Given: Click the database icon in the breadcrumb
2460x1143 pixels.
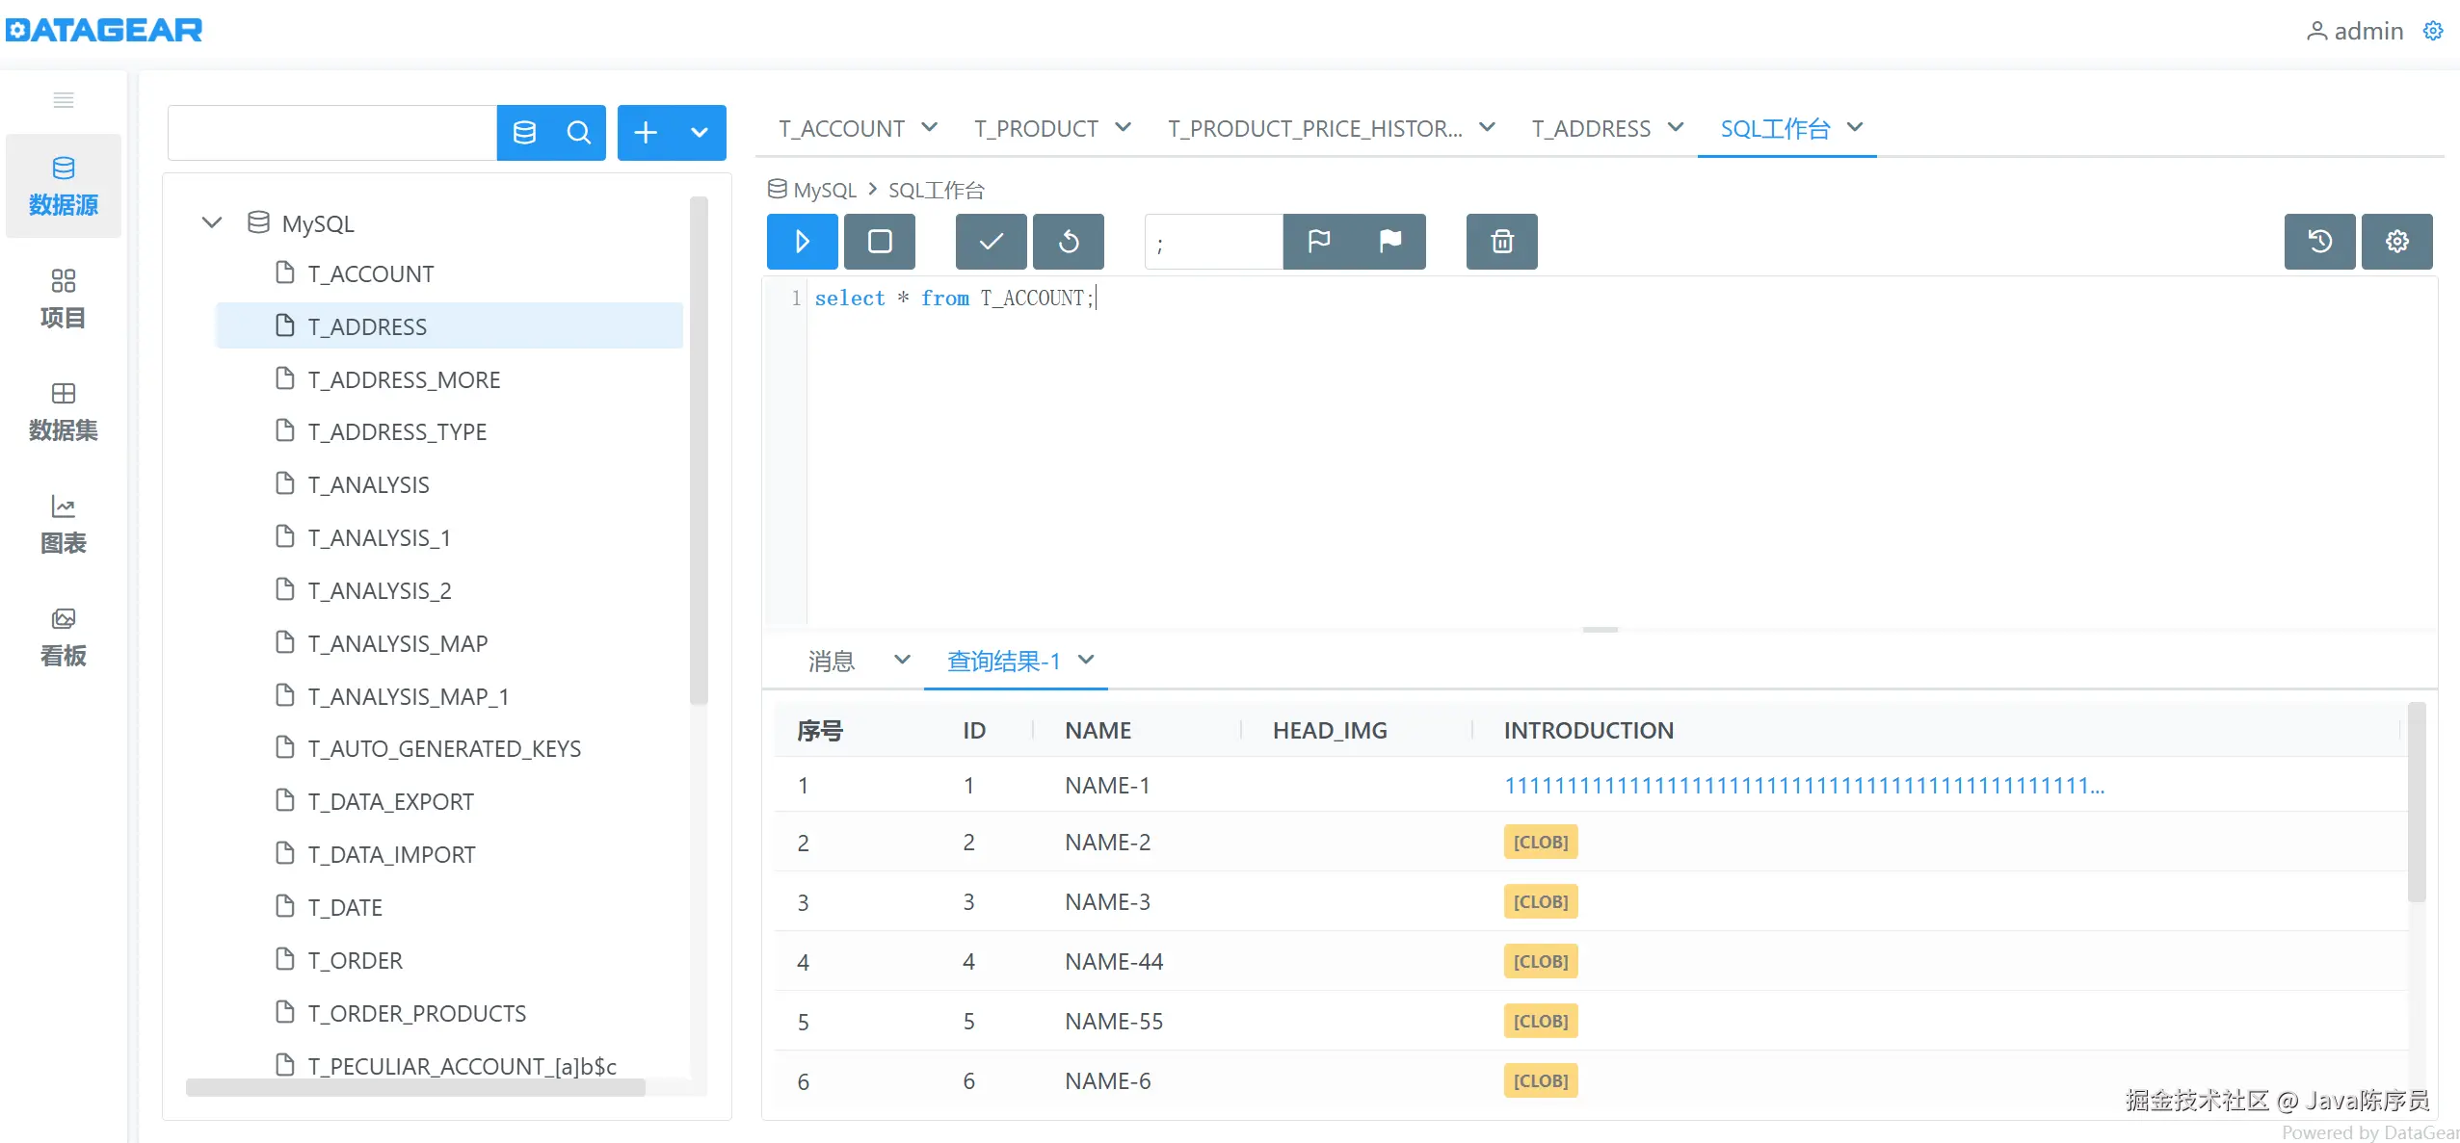Looking at the screenshot, I should 777,189.
